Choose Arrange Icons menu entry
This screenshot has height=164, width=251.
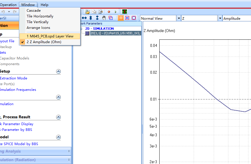tap(50, 28)
